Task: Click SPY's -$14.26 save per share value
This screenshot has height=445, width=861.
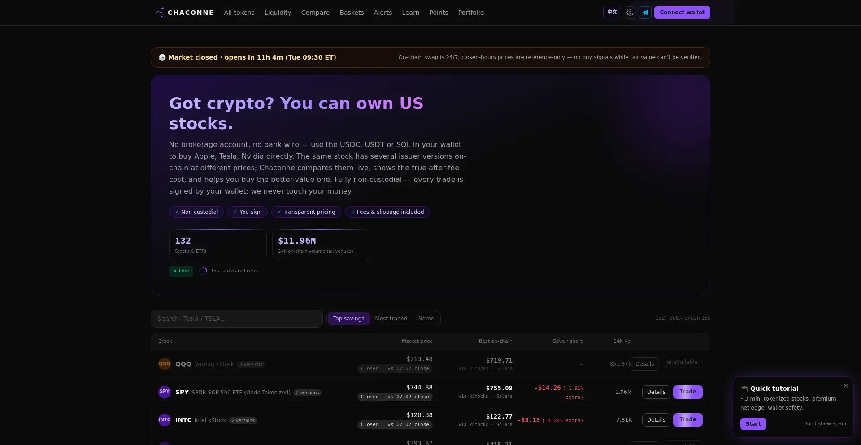Action: tap(548, 388)
